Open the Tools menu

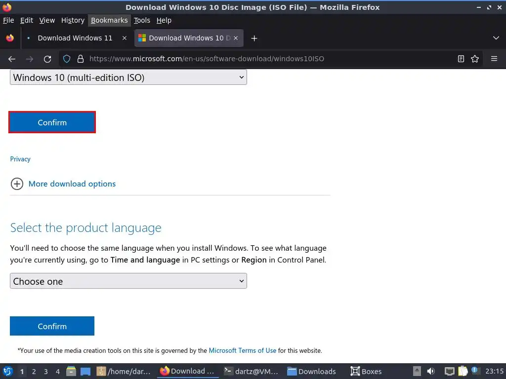(142, 20)
